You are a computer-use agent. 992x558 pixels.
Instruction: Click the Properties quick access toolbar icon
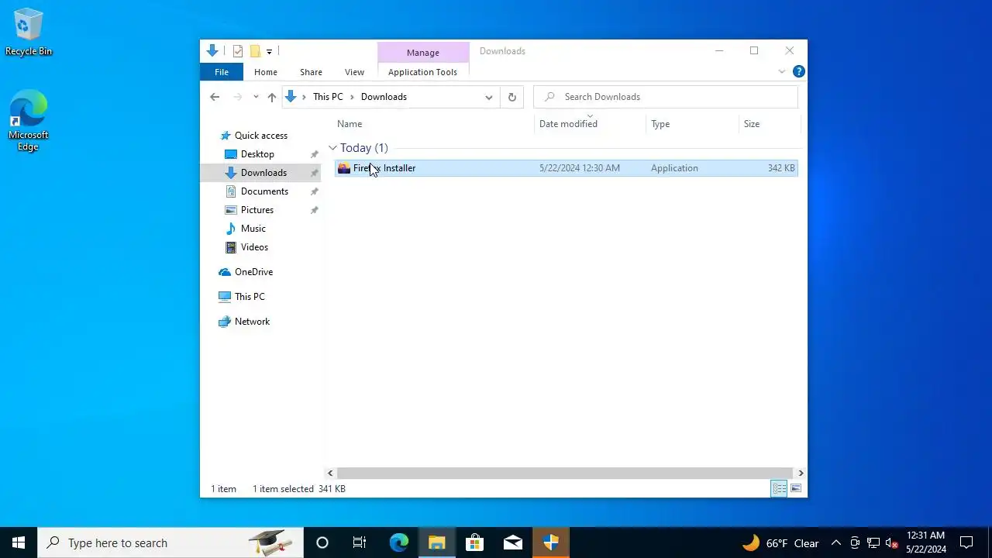(238, 51)
